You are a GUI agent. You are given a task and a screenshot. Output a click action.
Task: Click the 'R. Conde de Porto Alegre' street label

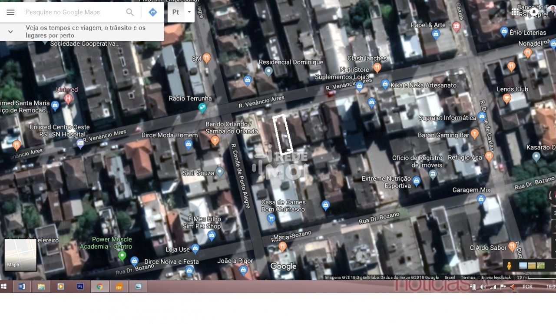point(241,176)
